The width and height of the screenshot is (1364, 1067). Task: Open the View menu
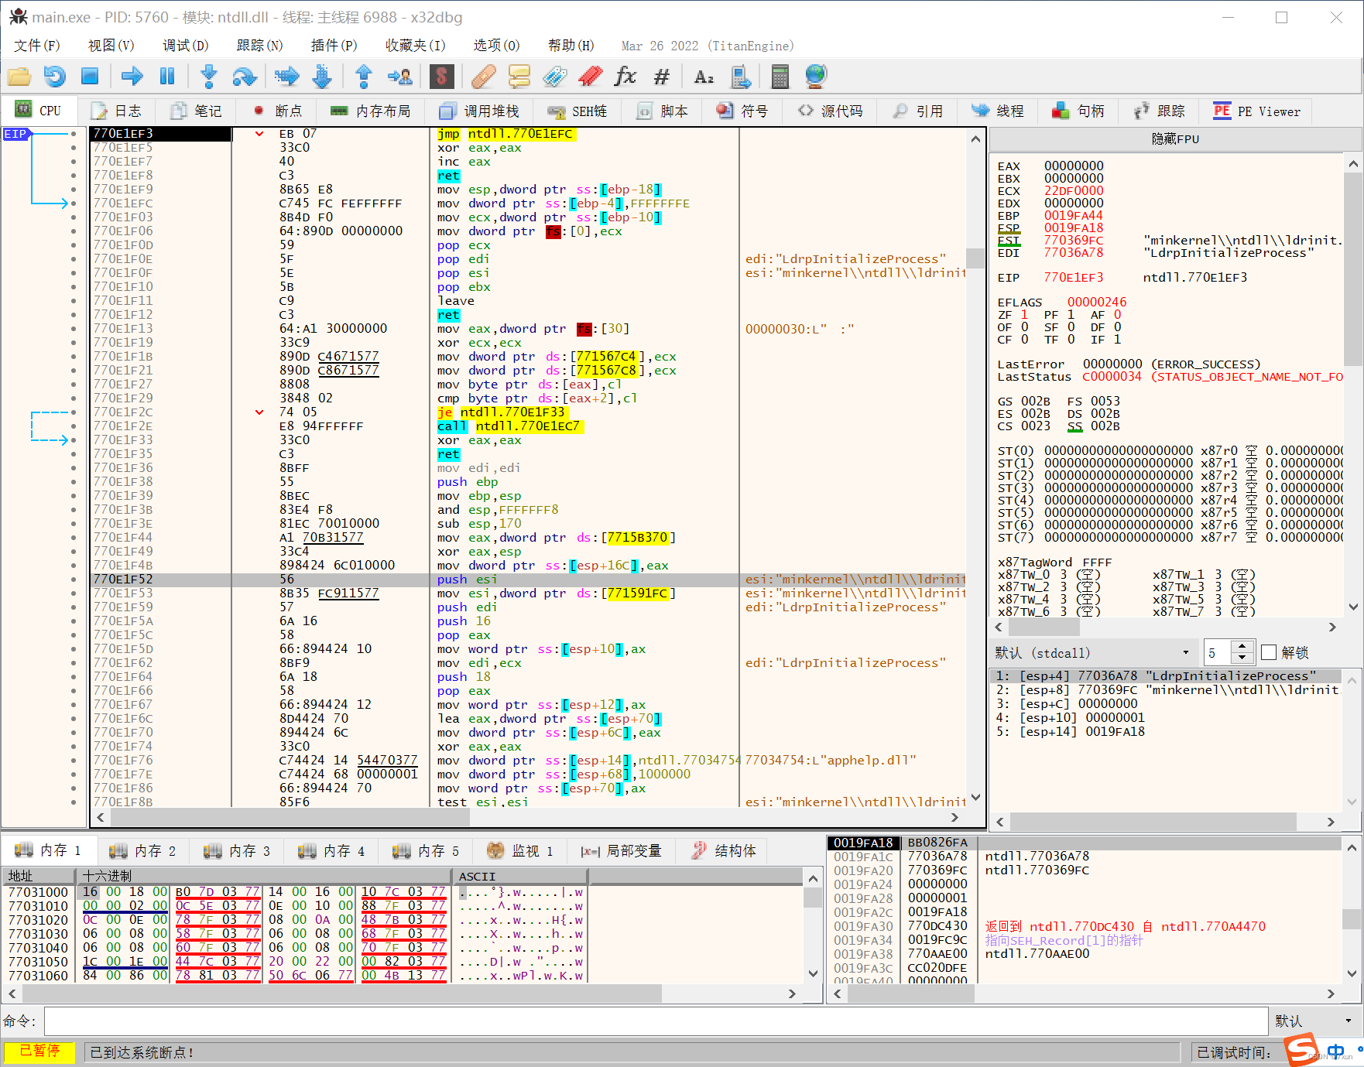[111, 46]
